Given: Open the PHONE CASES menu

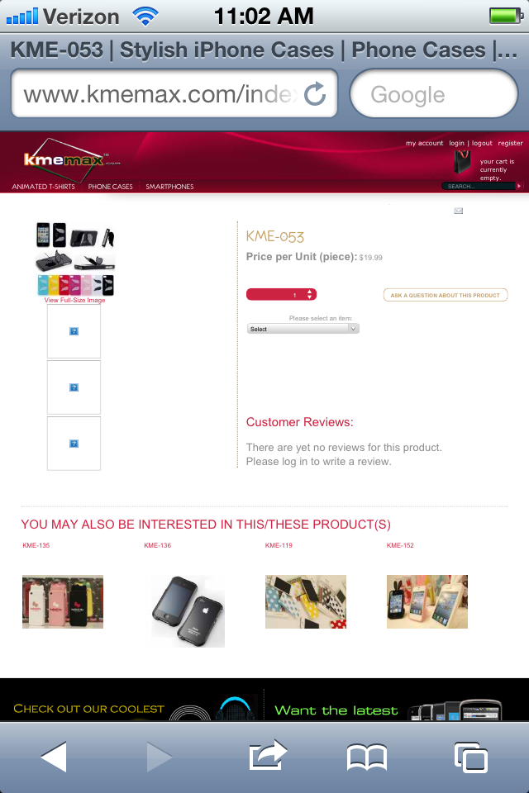Looking at the screenshot, I should coord(111,187).
